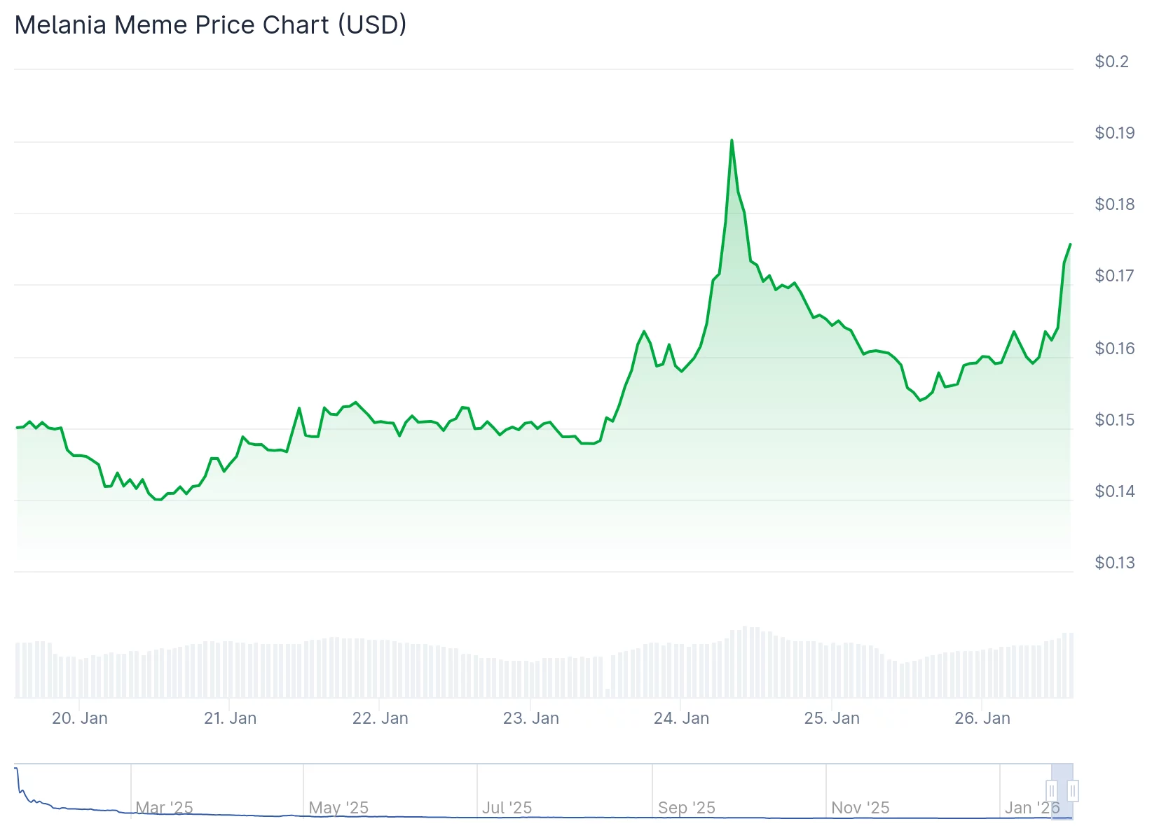Click Sep '25 in the navigator timeline
Viewport: 1152px width, 840px height.
coord(687,808)
